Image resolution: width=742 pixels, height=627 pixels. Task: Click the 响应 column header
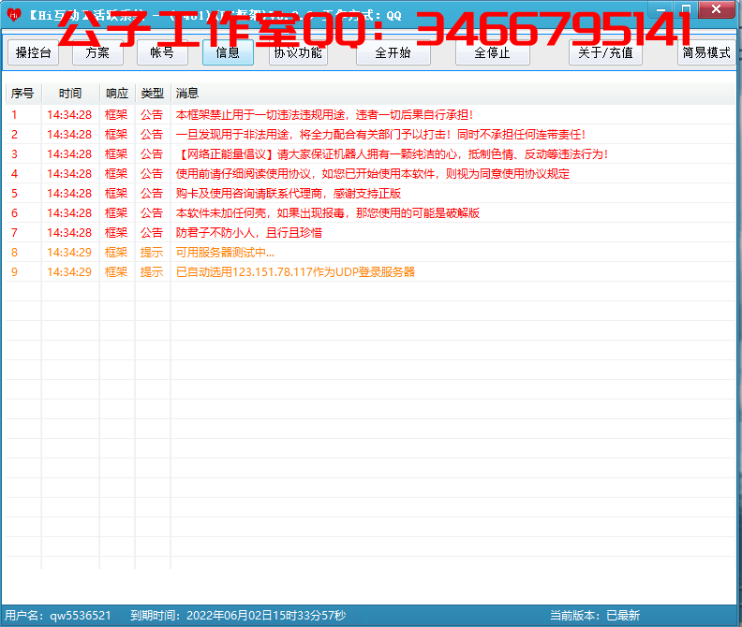point(117,94)
